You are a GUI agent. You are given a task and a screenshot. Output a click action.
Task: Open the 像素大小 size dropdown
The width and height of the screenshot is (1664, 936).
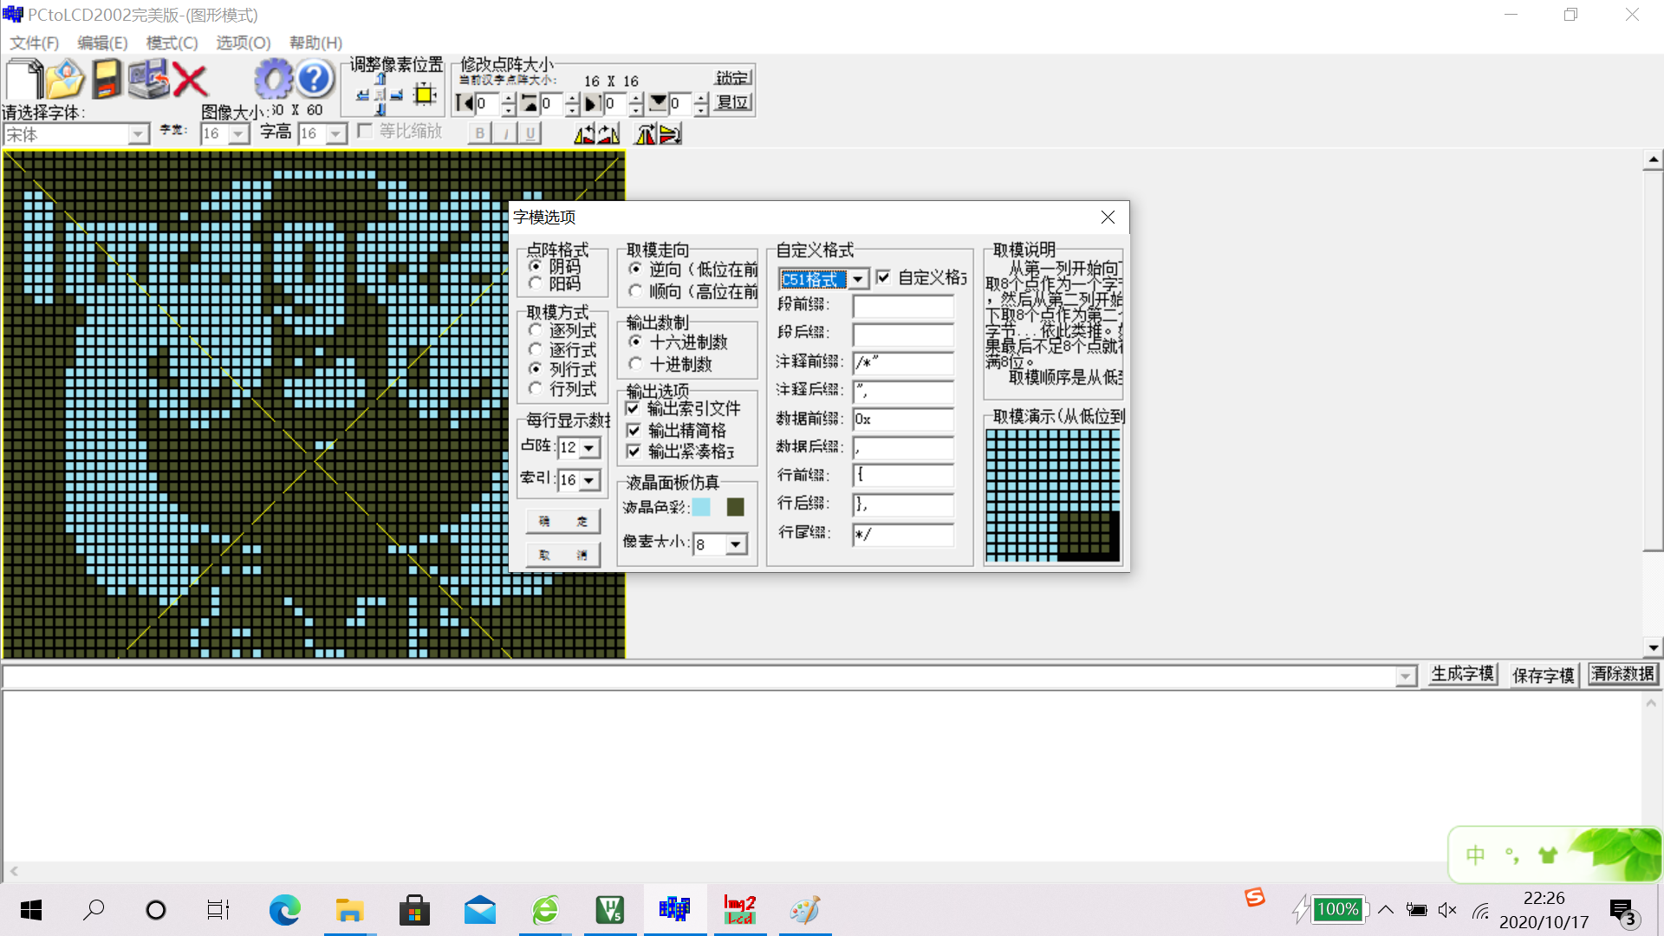[x=736, y=543]
